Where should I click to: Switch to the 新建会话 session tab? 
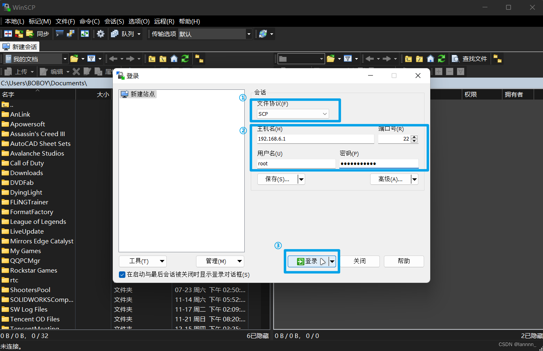point(20,47)
